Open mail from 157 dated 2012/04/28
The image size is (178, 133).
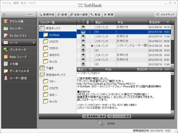click(x=124, y=50)
